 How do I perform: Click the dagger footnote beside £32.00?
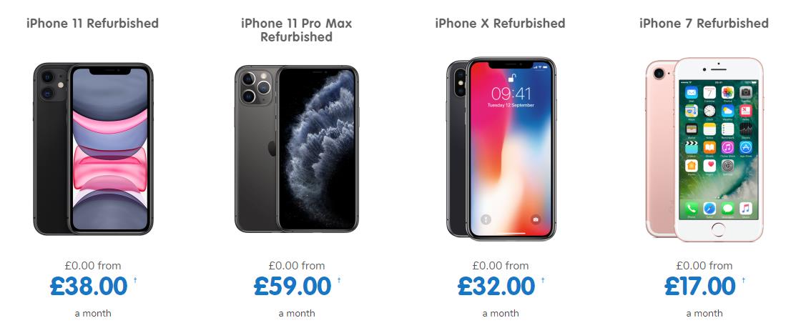pyautogui.click(x=542, y=280)
